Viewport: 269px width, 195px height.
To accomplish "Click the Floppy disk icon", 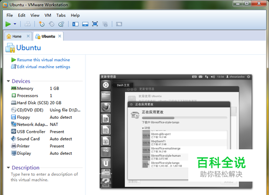I will point(13,117).
